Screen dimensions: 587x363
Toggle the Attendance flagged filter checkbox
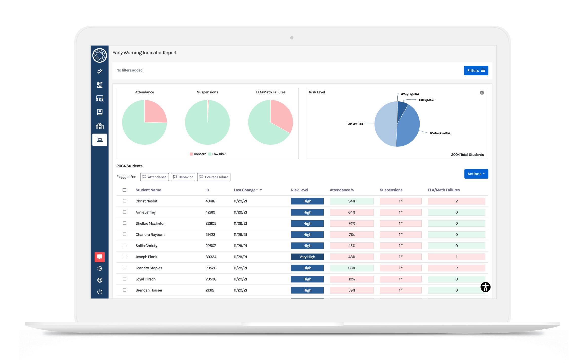(155, 177)
